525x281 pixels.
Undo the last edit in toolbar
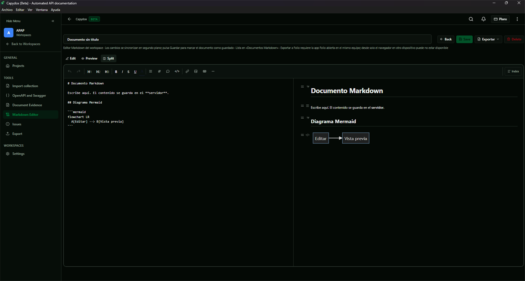[70, 71]
